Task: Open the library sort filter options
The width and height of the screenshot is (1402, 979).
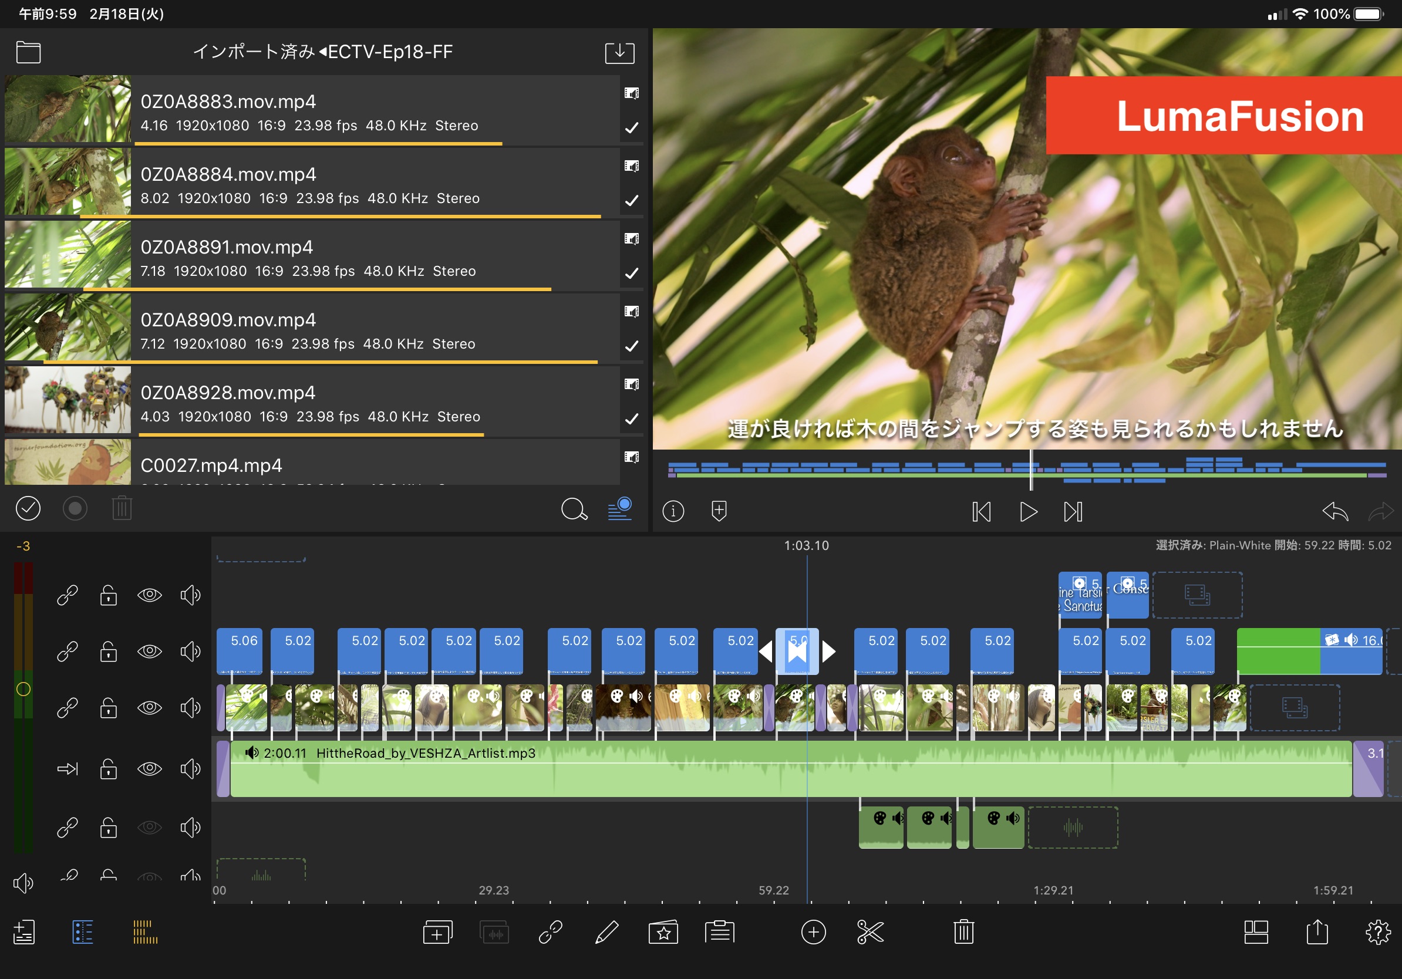Action: pyautogui.click(x=620, y=509)
